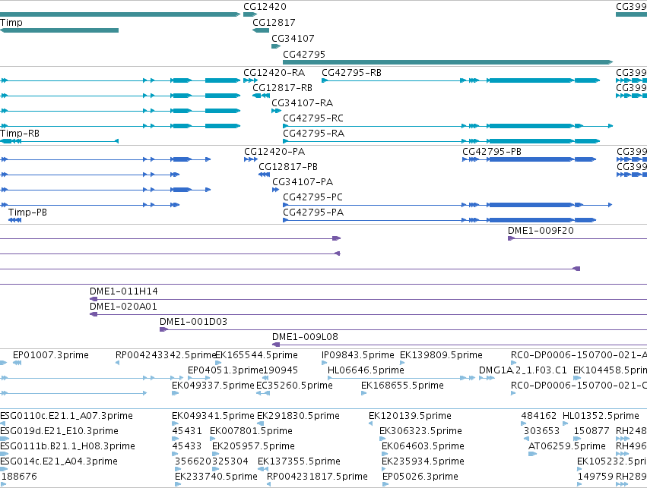This screenshot has width=647, height=488.
Task: Select EST label EC35260.5prime
Action: tap(295, 386)
